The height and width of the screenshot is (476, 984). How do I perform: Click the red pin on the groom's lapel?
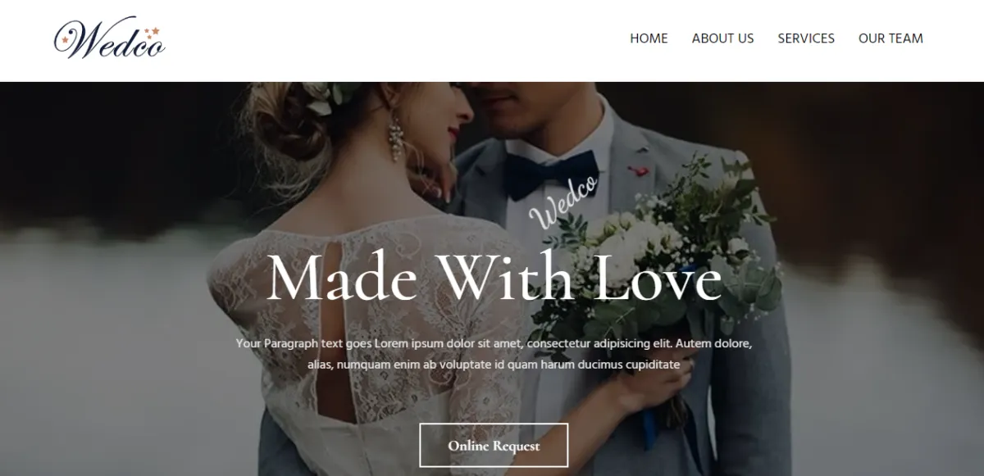[638, 171]
